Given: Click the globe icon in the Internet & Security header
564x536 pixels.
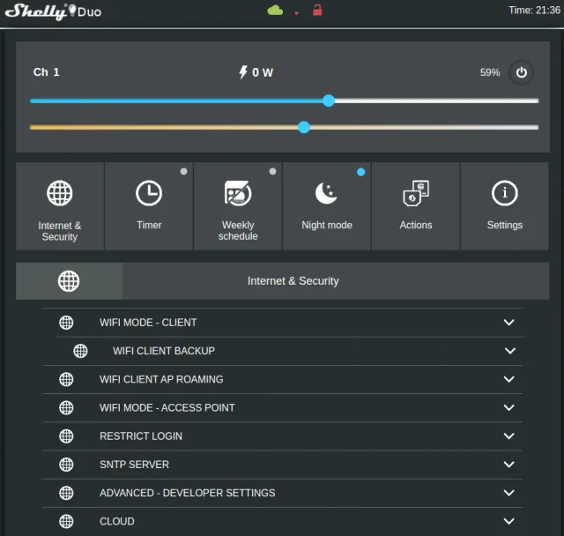Looking at the screenshot, I should [x=69, y=281].
